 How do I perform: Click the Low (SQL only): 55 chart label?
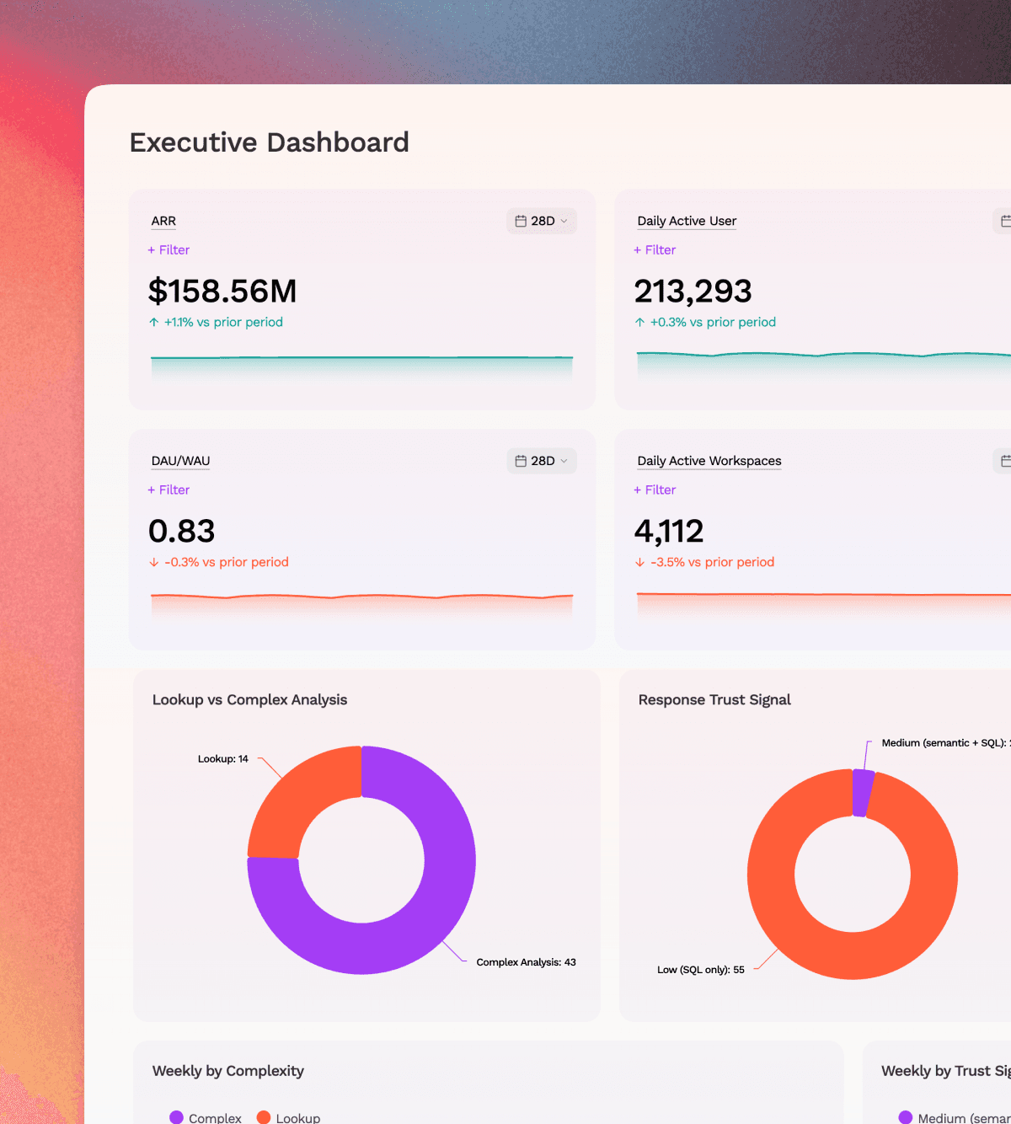(x=701, y=970)
